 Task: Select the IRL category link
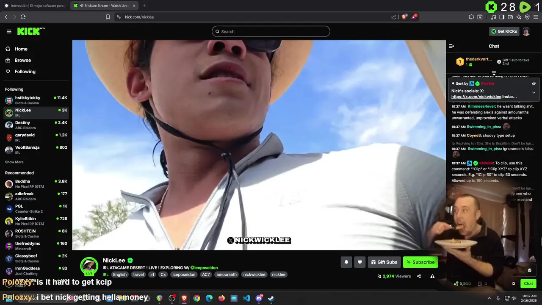pyautogui.click(x=105, y=274)
